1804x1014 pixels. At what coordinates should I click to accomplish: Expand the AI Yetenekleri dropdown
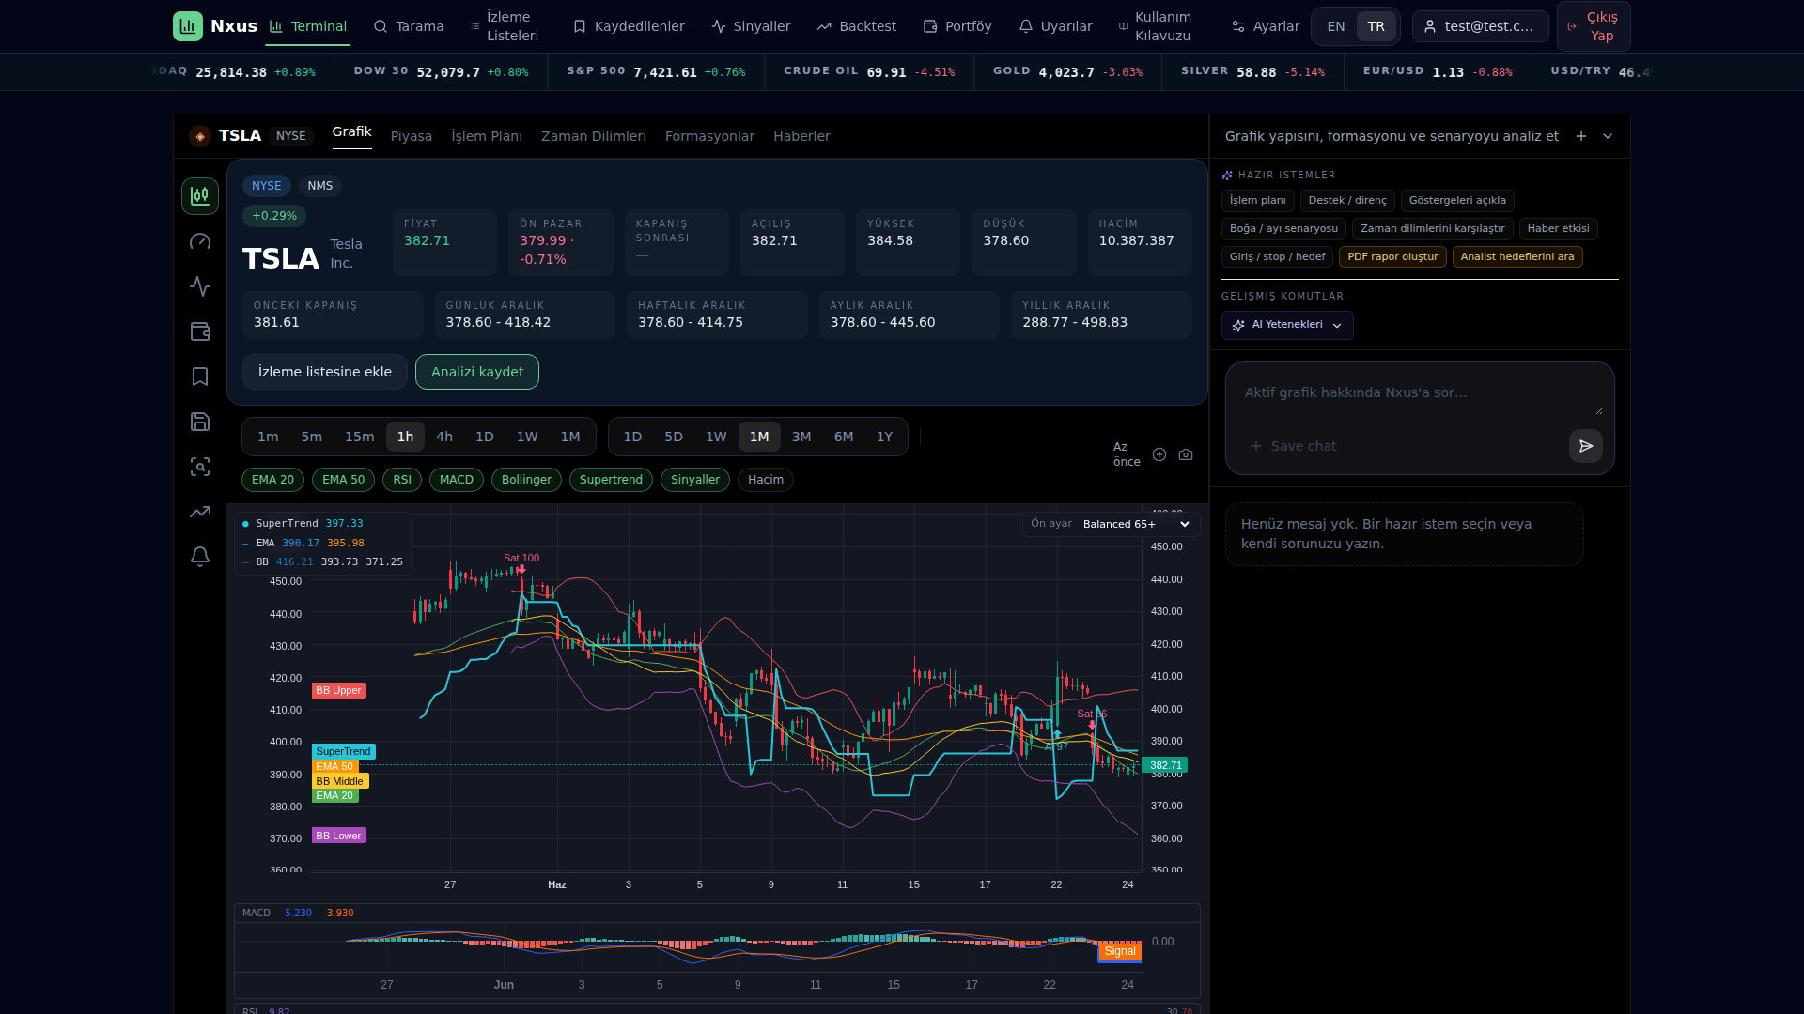click(x=1287, y=325)
